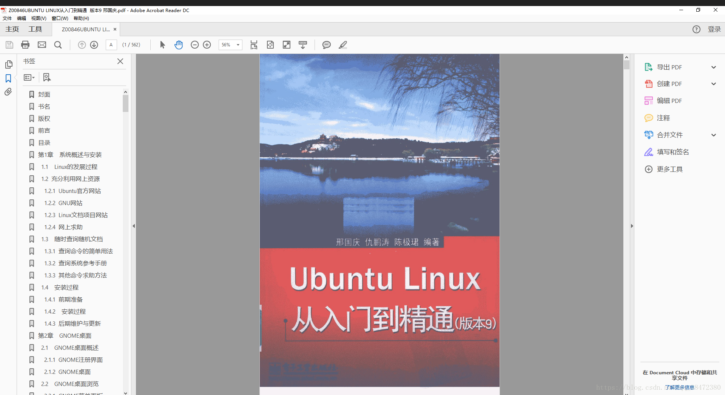Screen dimensions: 725x395
Task: Collapse the left navigation pane arrow
Action: (134, 226)
